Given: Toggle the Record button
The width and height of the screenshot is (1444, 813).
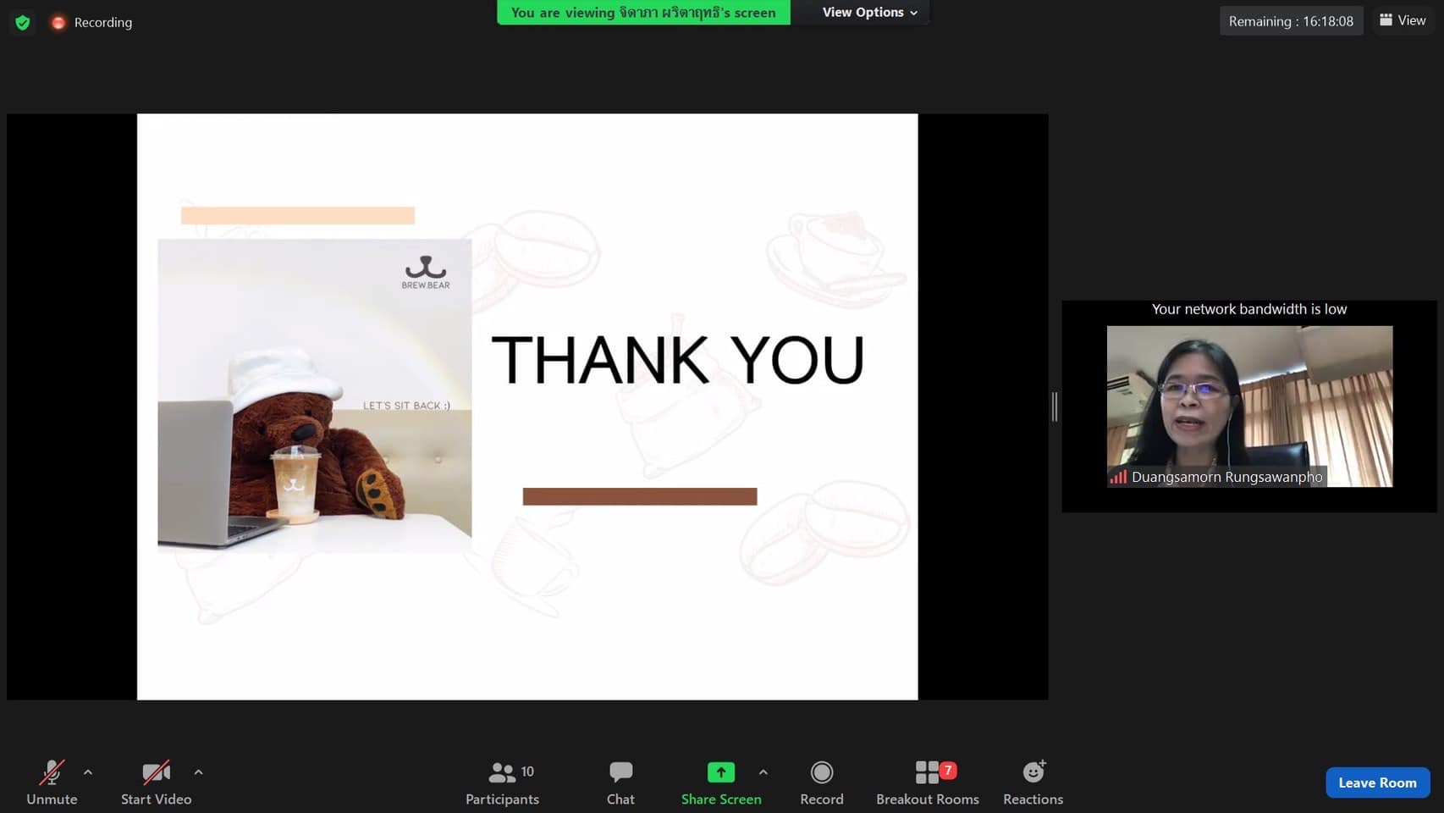Looking at the screenshot, I should pos(821,782).
